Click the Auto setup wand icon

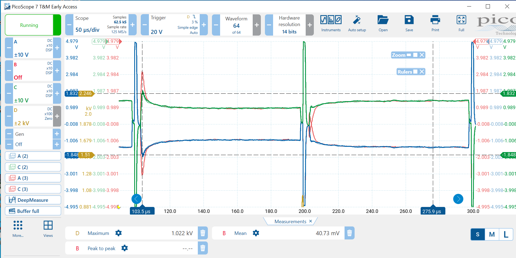click(357, 20)
